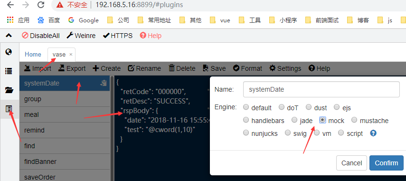Click Import in the vase toolbar
The image size is (406, 181).
[x=38, y=68]
